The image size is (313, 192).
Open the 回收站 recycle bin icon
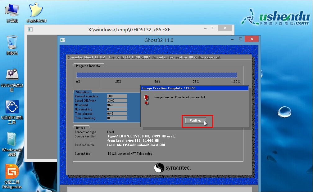pos(12,45)
